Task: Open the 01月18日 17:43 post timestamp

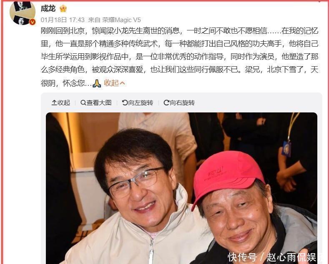Action: tap(63, 20)
